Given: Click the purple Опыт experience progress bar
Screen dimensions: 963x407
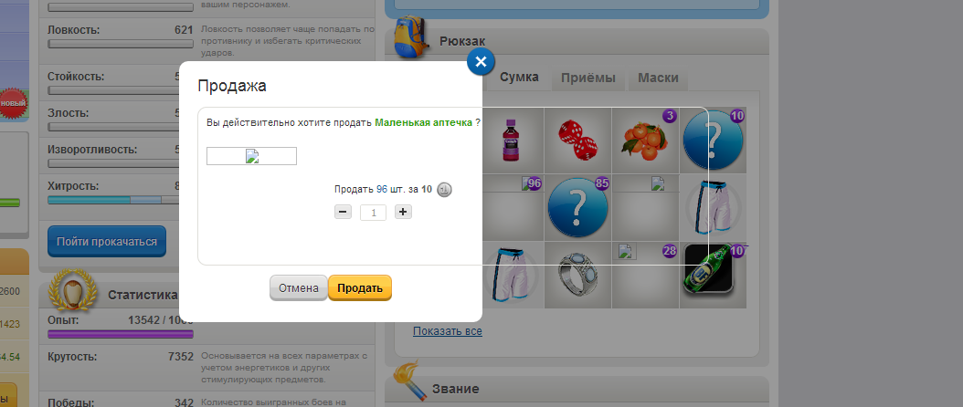Looking at the screenshot, I should click(107, 334).
